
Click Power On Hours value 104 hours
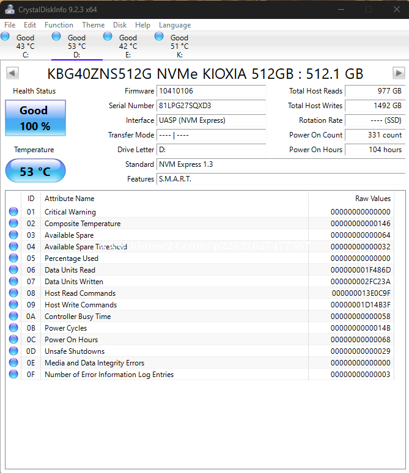point(375,150)
